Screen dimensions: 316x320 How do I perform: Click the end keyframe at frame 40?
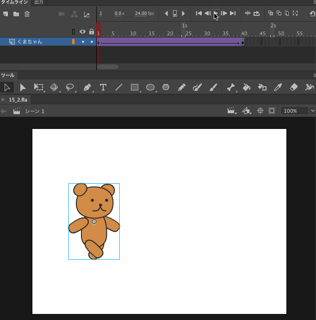tap(242, 43)
